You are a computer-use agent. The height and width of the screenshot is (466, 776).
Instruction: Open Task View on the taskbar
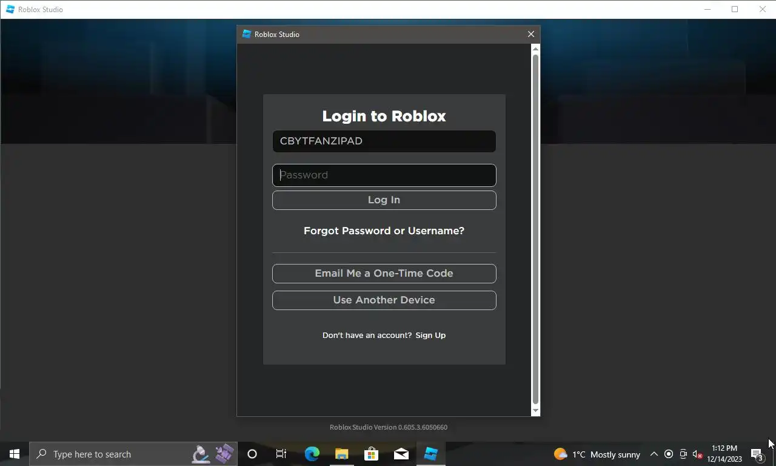pyautogui.click(x=281, y=454)
